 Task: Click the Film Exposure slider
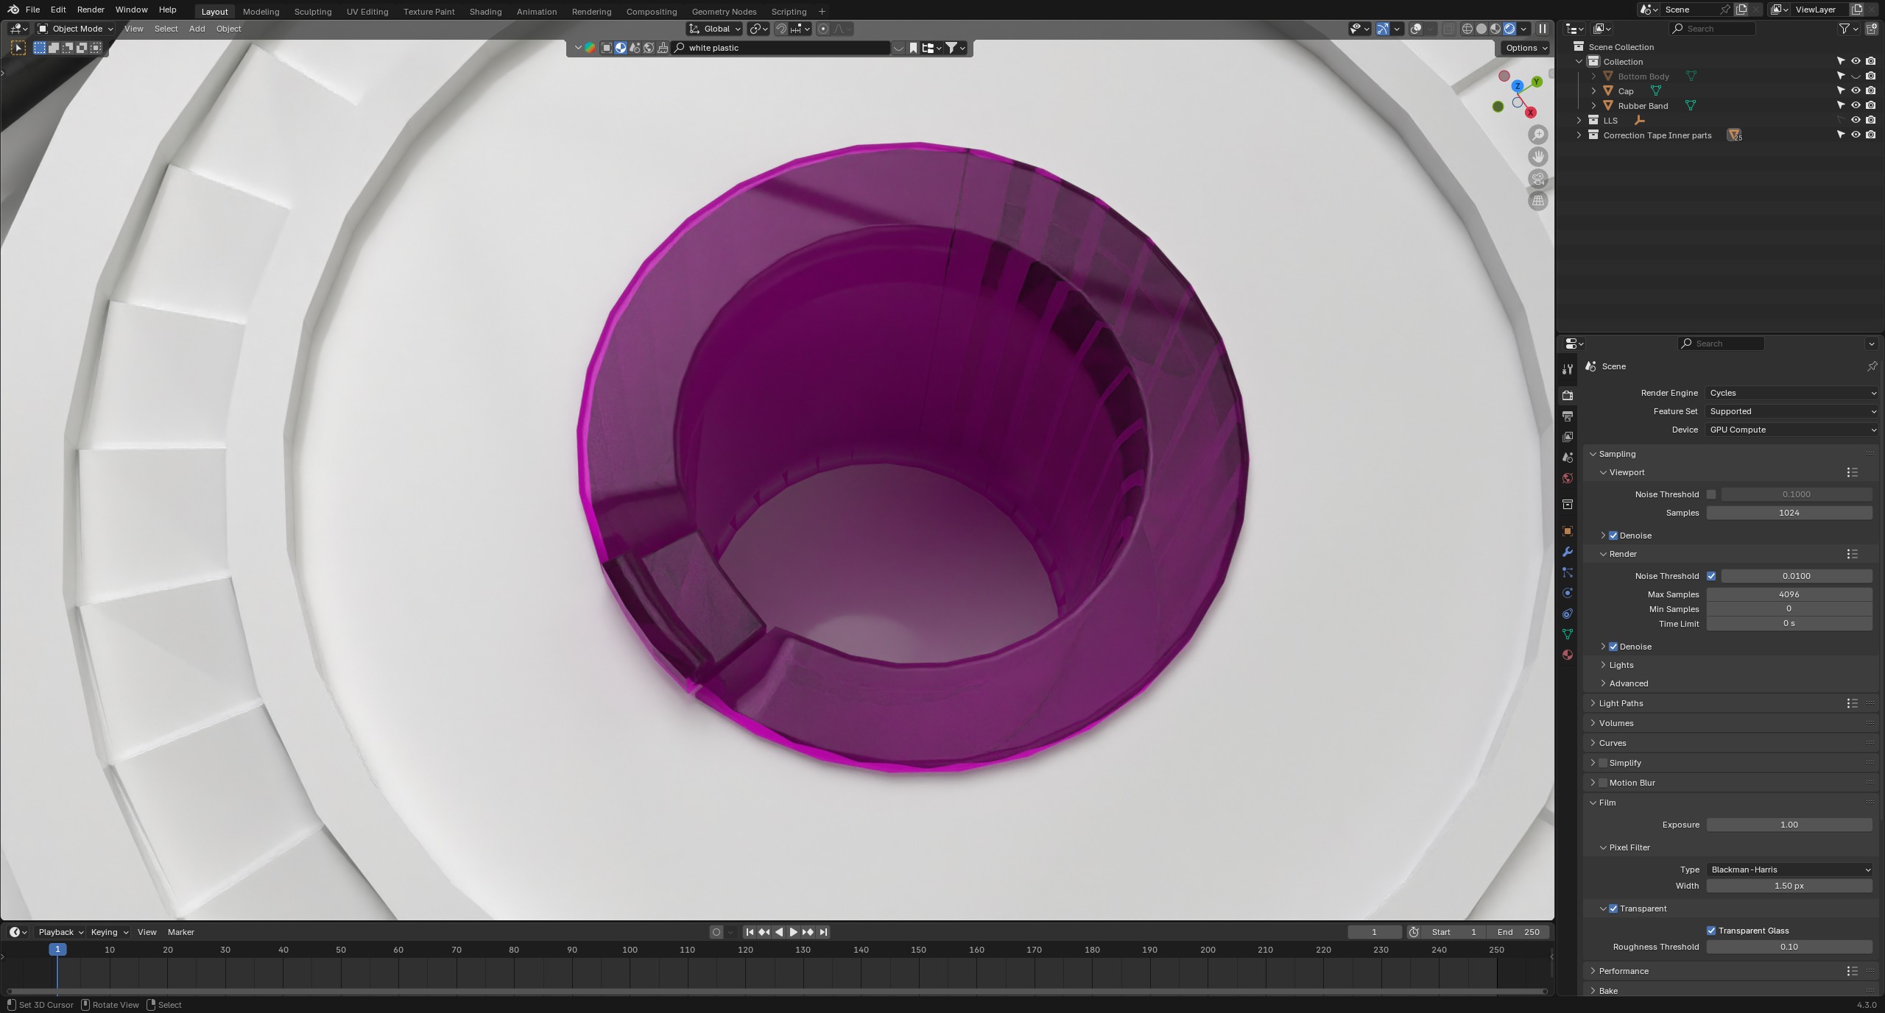coord(1789,825)
